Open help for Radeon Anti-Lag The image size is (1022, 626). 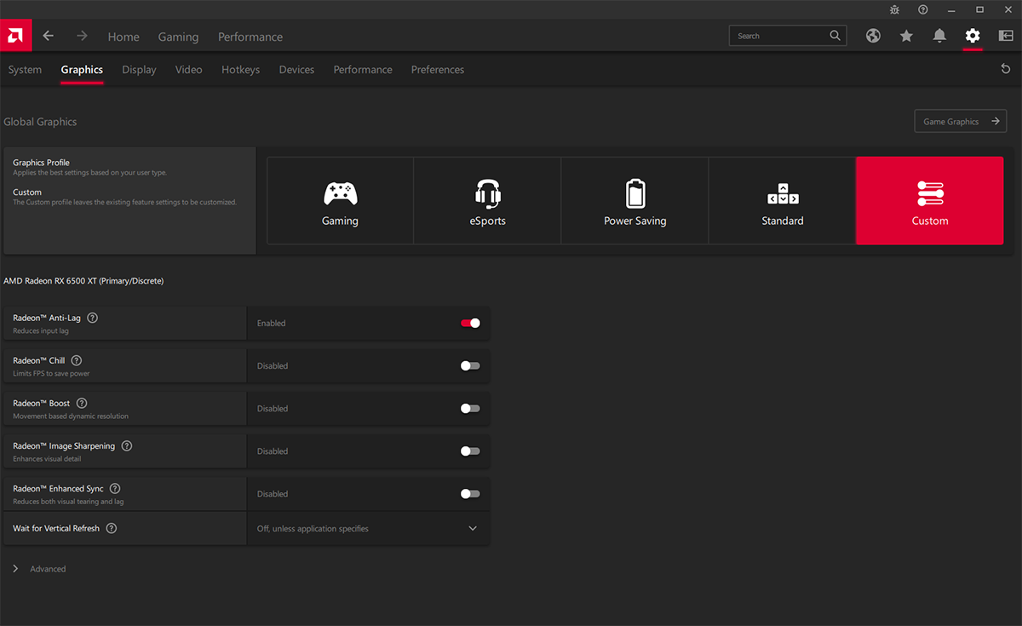click(93, 318)
